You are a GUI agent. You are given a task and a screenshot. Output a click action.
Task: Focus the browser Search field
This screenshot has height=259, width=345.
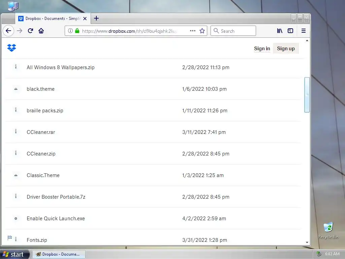233,31
